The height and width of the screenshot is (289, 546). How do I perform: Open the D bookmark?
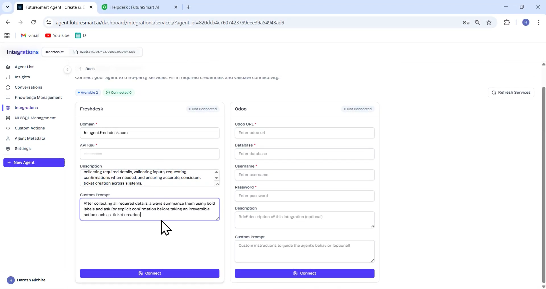click(x=81, y=35)
